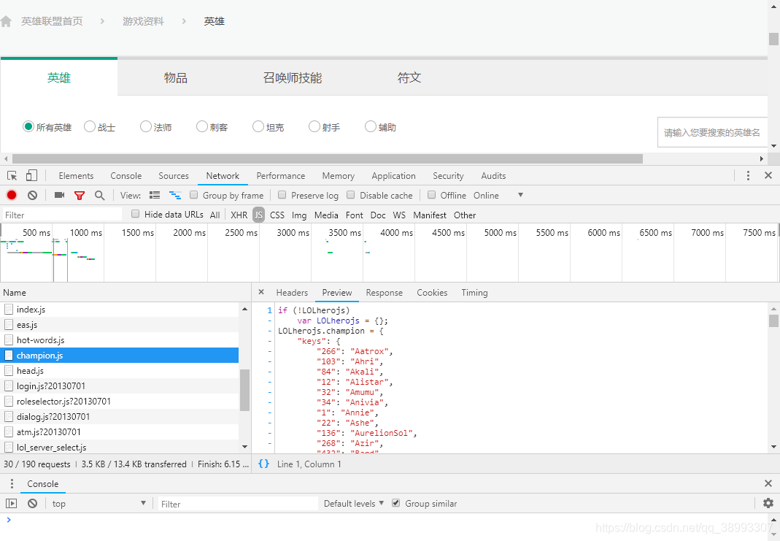Select the 所有英雄 radio button
This screenshot has width=780, height=541.
[x=28, y=126]
